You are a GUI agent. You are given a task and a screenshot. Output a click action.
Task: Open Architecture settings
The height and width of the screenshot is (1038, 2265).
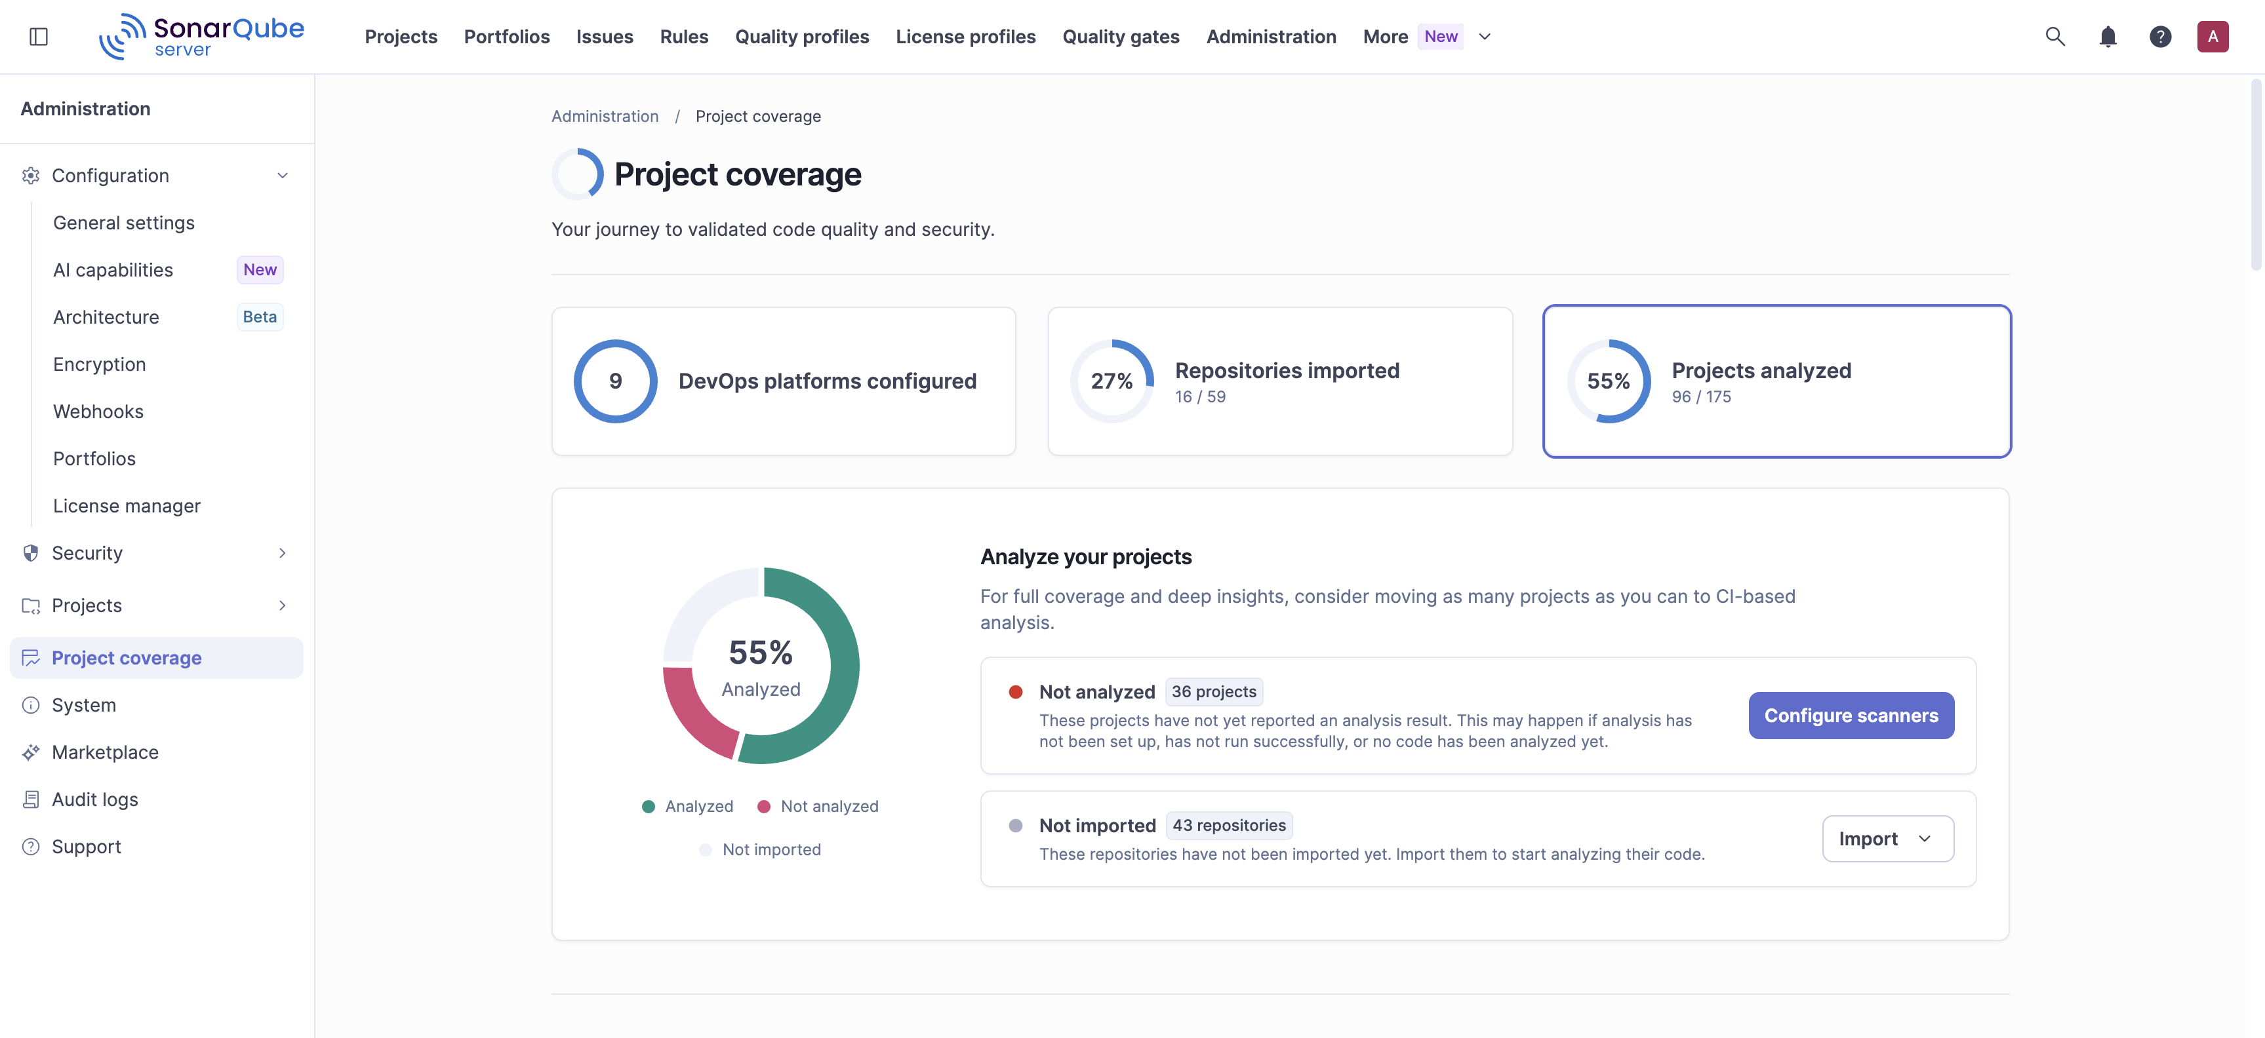106,317
